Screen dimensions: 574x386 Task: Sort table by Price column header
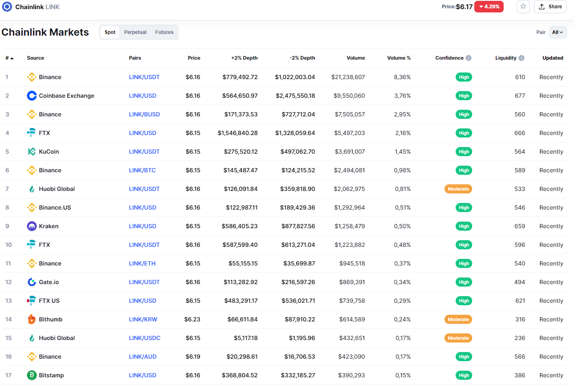click(194, 58)
